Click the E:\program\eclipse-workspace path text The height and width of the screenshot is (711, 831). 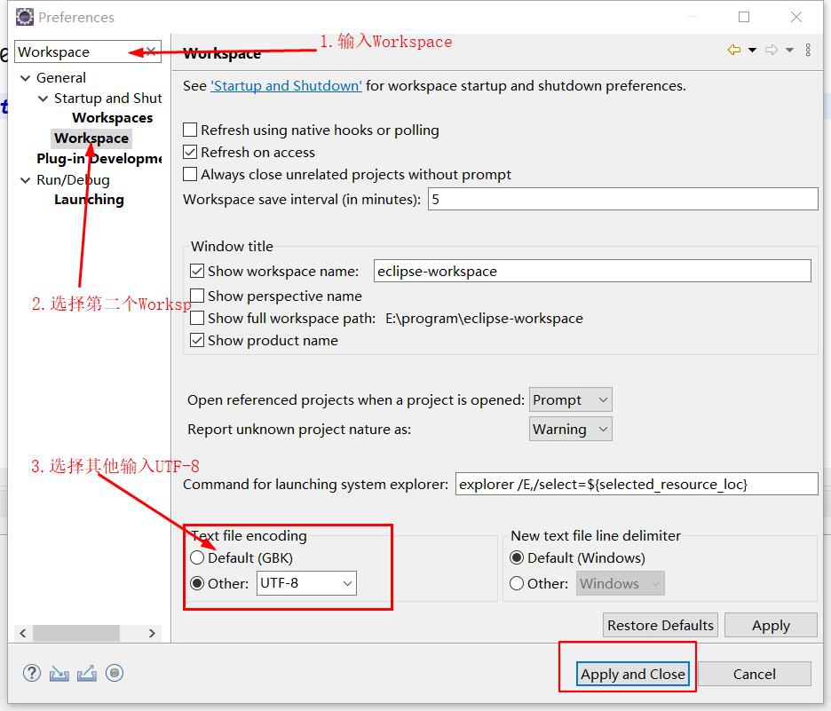click(x=484, y=318)
